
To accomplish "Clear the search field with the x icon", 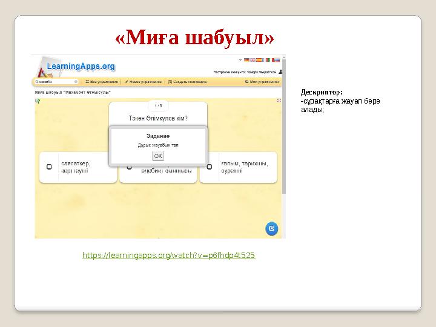I will 76,82.
